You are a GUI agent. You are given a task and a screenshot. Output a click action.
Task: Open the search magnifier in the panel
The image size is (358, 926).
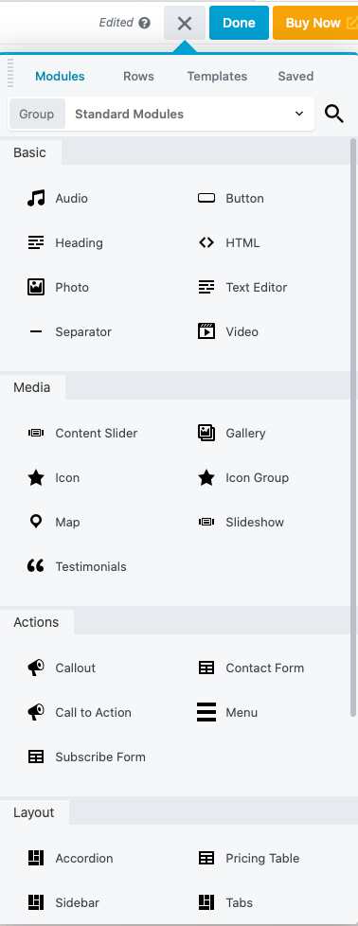(x=334, y=114)
